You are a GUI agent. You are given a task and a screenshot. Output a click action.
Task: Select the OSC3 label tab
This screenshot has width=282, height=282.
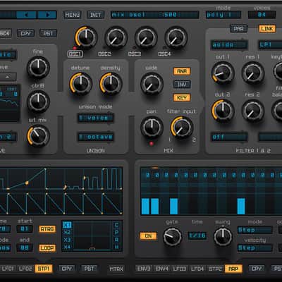(135, 54)
